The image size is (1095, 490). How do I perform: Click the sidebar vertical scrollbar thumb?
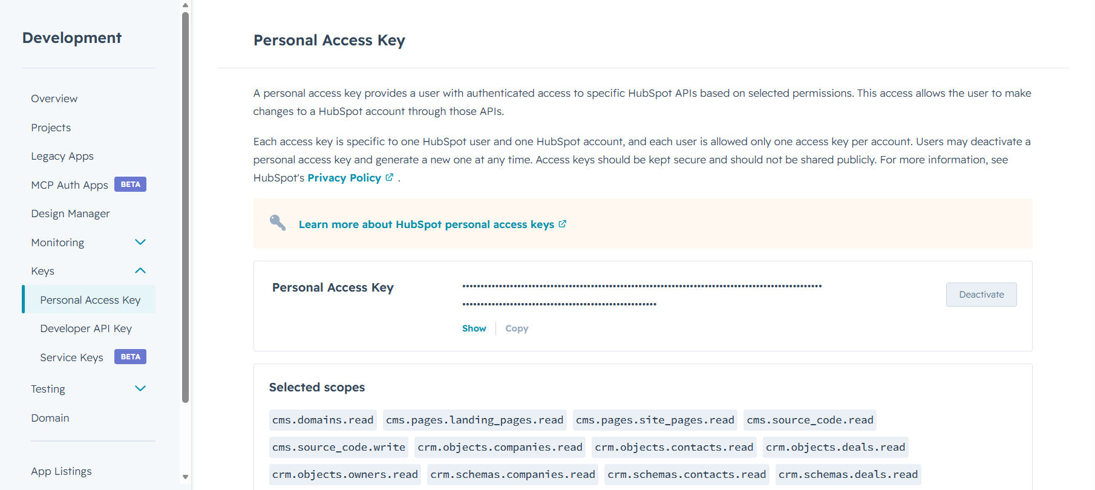click(185, 207)
